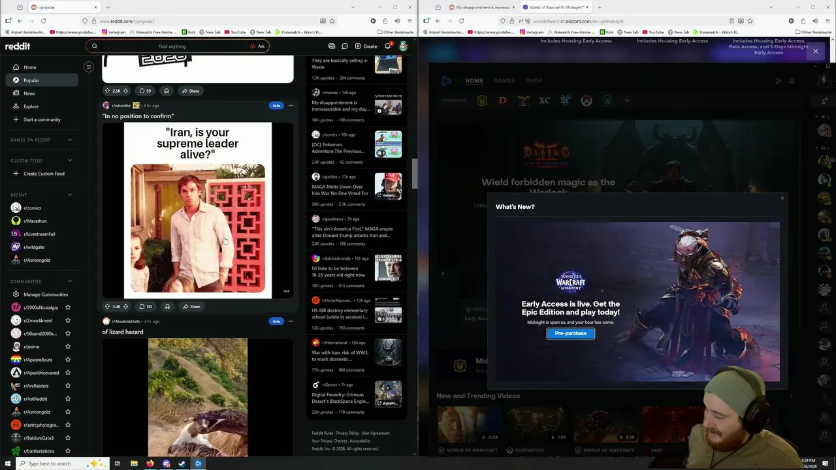Toggle favorite star for r/Apexrollouts
836x470 pixels.
click(68, 360)
